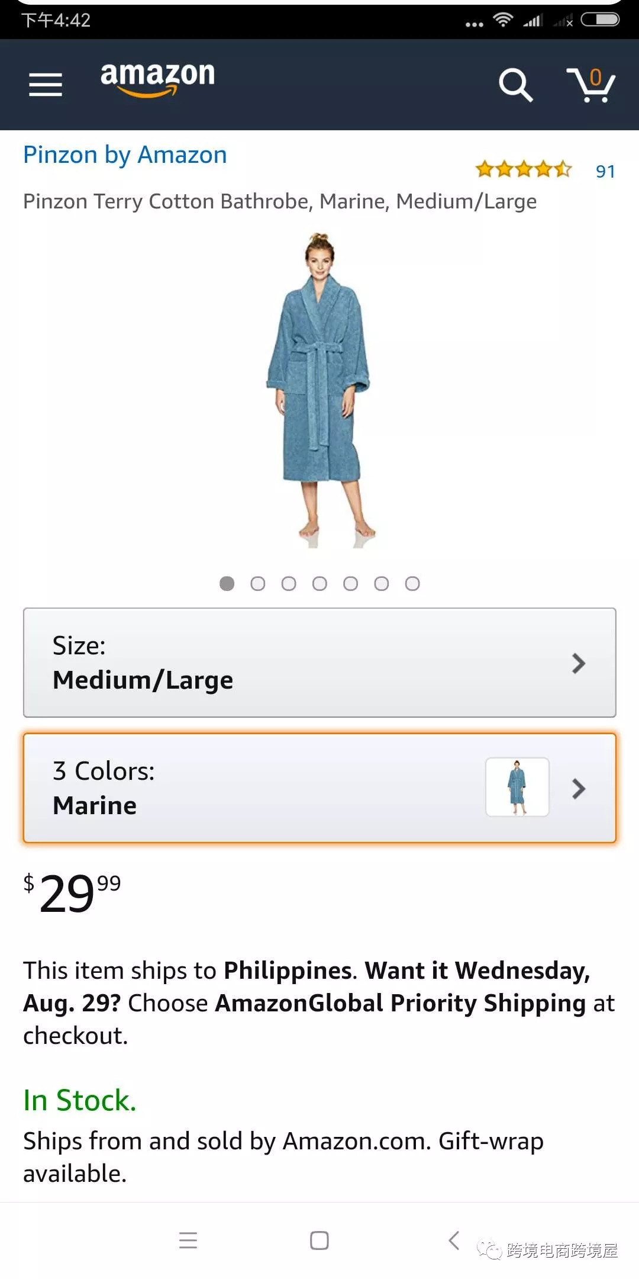Screen dimensions: 639x1279
Task: Tap Android recent apps menu icon
Action: 188,1240
